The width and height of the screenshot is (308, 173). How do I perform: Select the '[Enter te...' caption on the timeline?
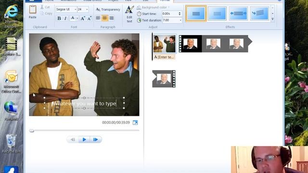pyautogui.click(x=164, y=57)
